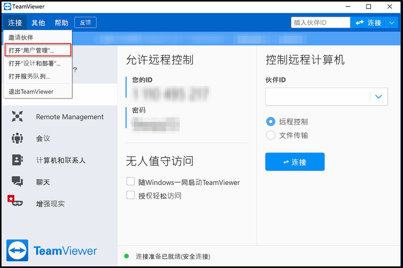Screen dimensions: 403x268
Task: Enable 随Windows一同启动TeamViewer checkbox
Action: click(130, 181)
